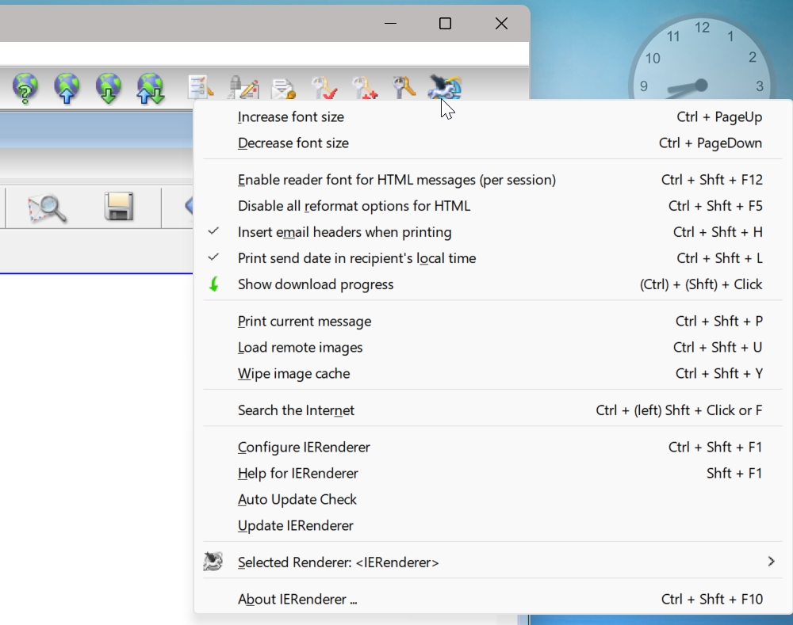The height and width of the screenshot is (625, 793).
Task: Click the envelope with magnifying glass icon
Action: pyautogui.click(x=48, y=208)
